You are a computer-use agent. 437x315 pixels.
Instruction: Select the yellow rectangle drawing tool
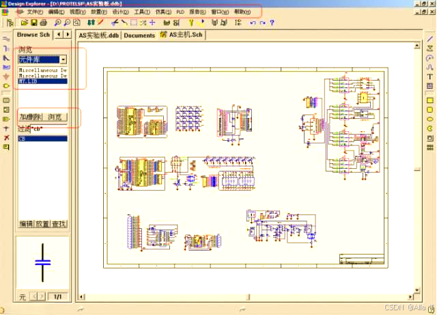[429, 100]
